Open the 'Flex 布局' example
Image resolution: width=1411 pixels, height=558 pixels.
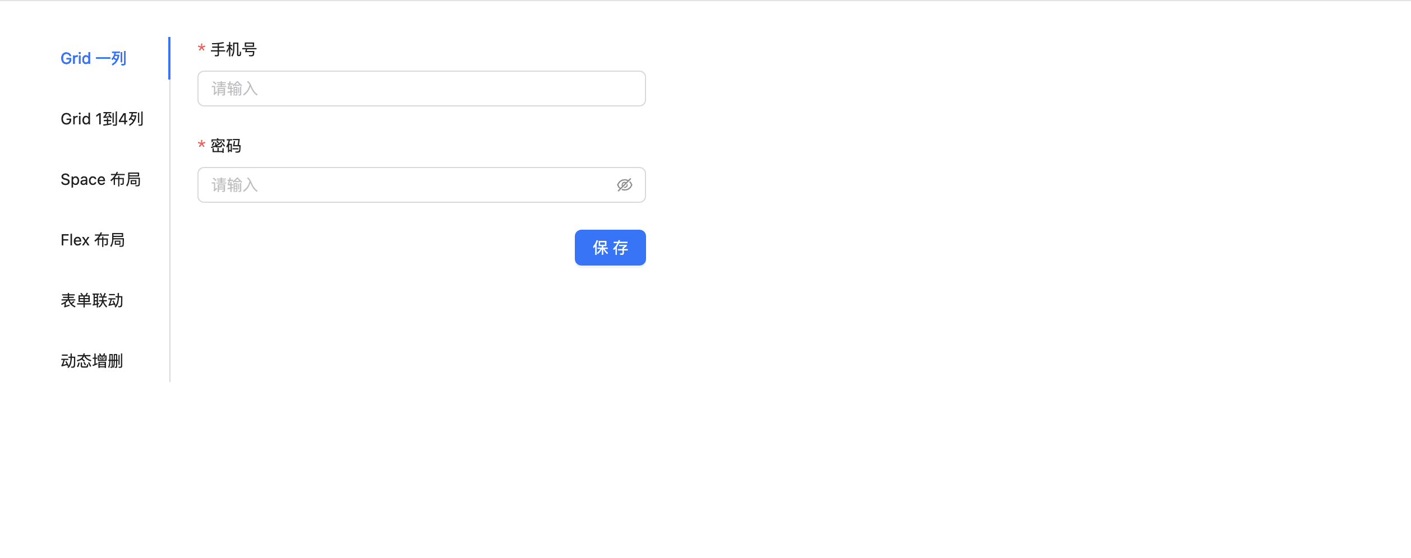[93, 240]
